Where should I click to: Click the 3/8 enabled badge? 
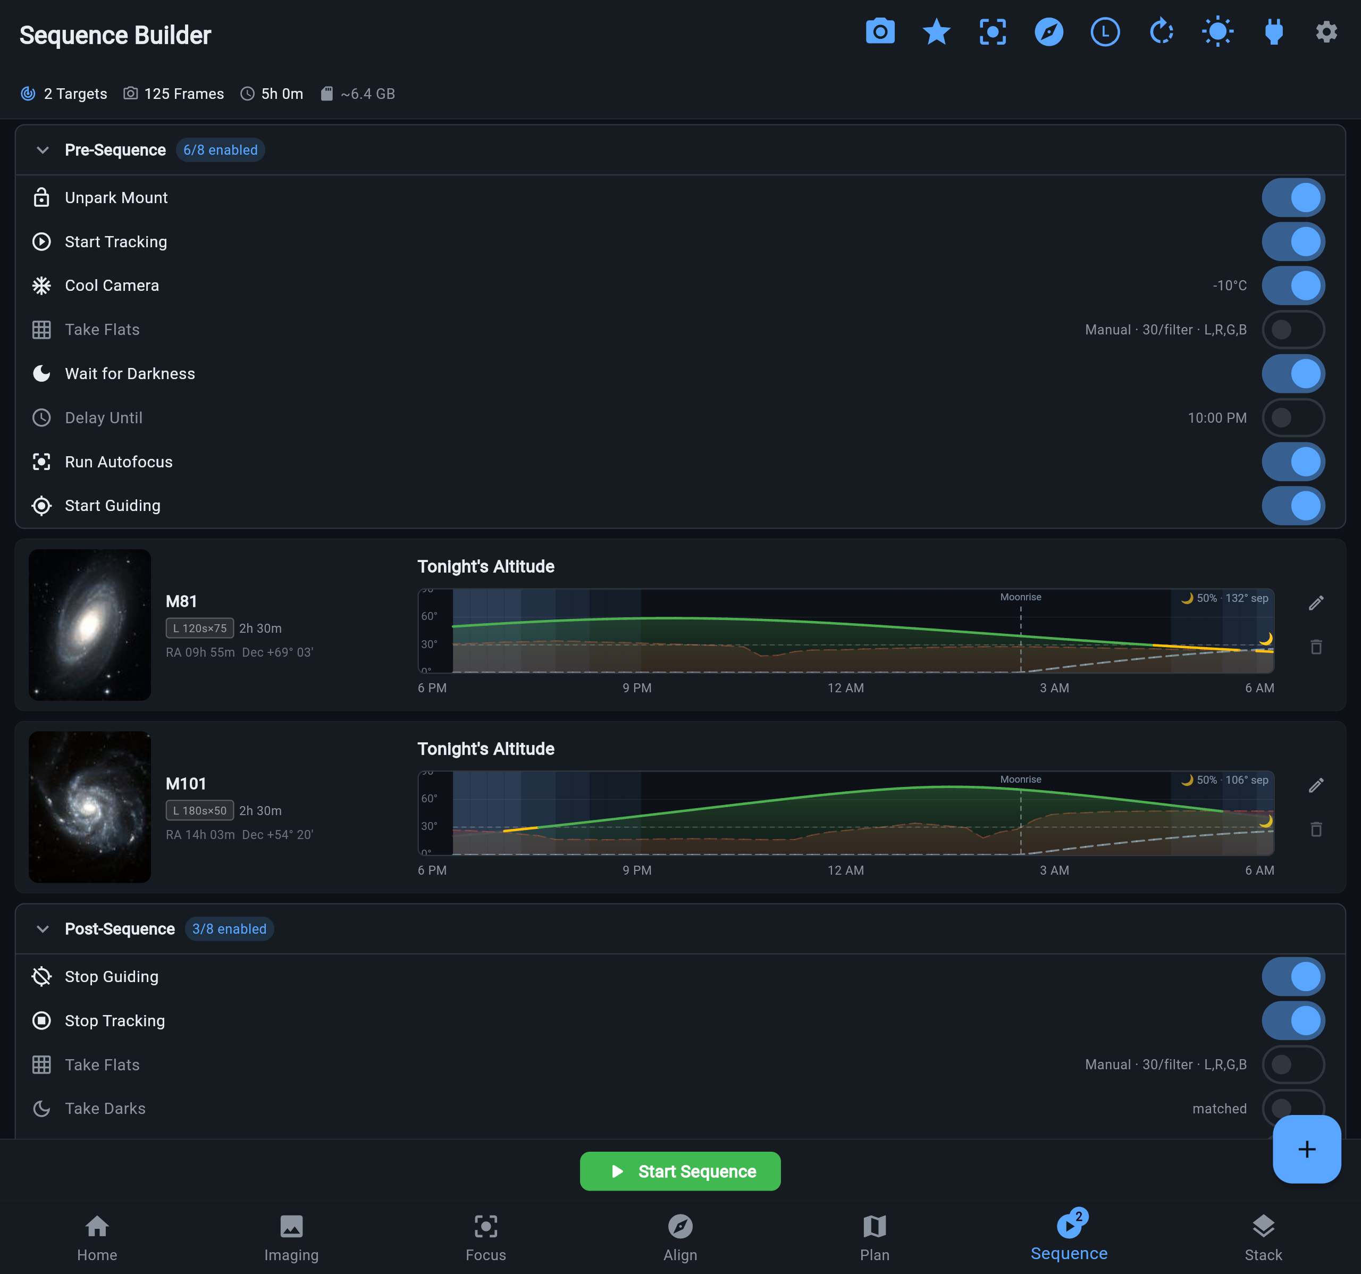[x=229, y=929]
